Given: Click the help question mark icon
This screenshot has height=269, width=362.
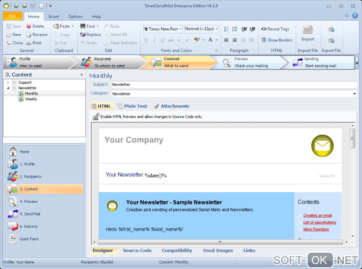Looking at the screenshot, I should coord(355,16).
